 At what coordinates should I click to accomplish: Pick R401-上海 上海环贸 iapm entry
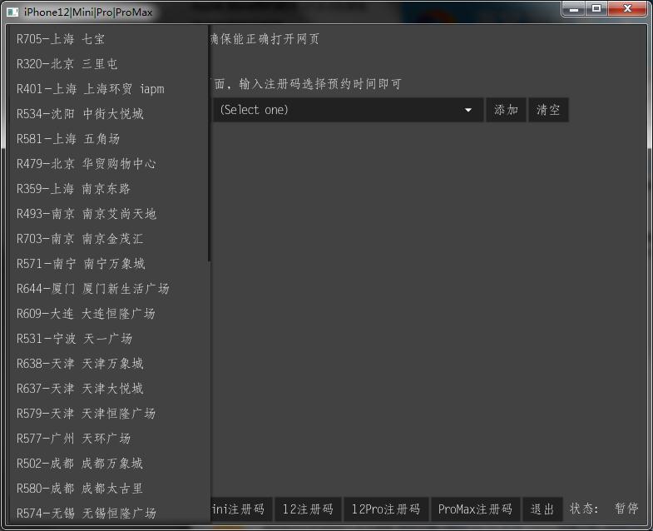[91, 89]
